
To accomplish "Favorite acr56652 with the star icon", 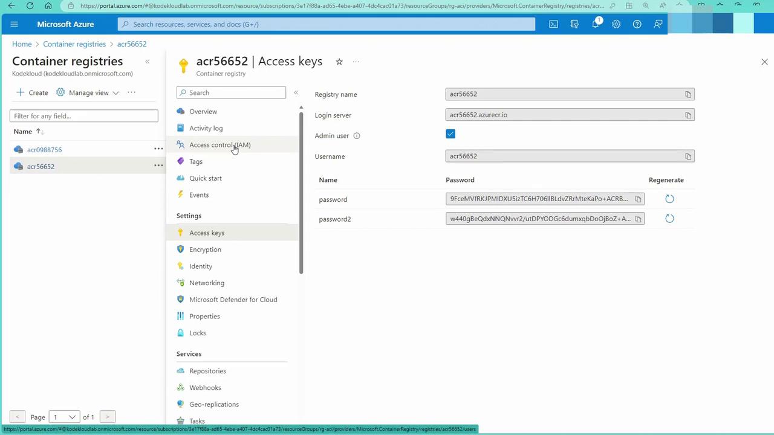I will 339,62.
